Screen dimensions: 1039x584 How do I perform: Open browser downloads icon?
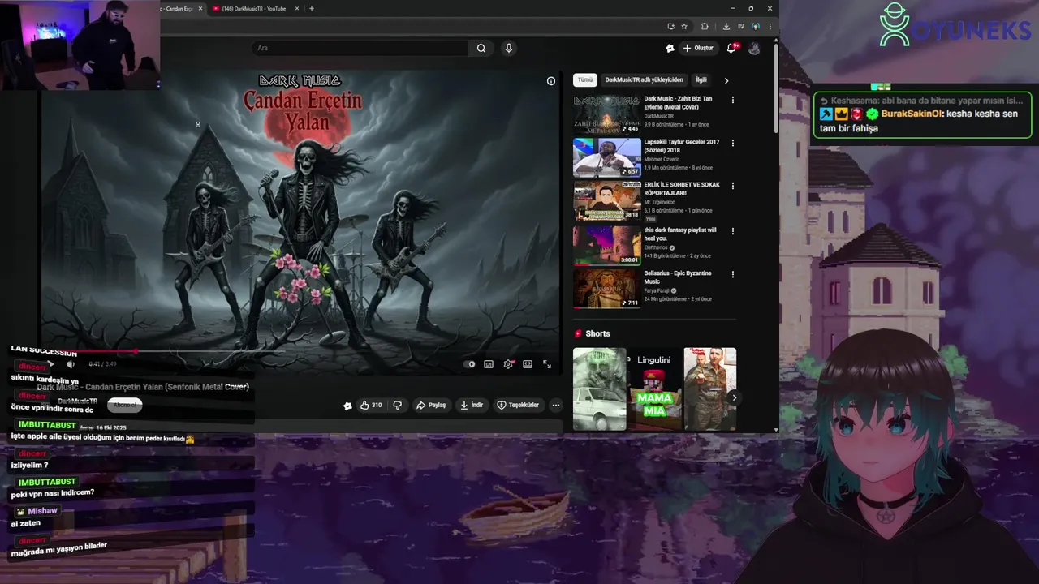coord(726,26)
